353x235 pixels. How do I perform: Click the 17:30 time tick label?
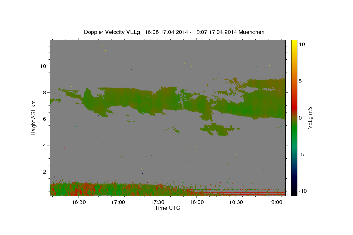pyautogui.click(x=157, y=202)
